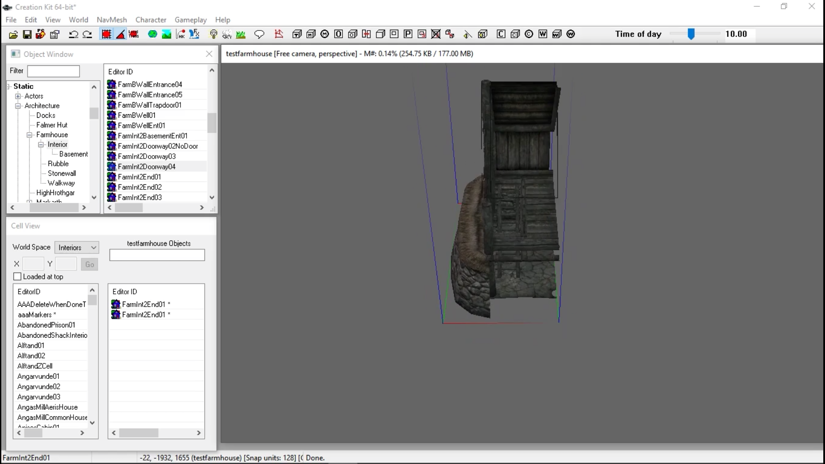The image size is (825, 464).
Task: Click the sound emitter line icon
Action: point(468,34)
